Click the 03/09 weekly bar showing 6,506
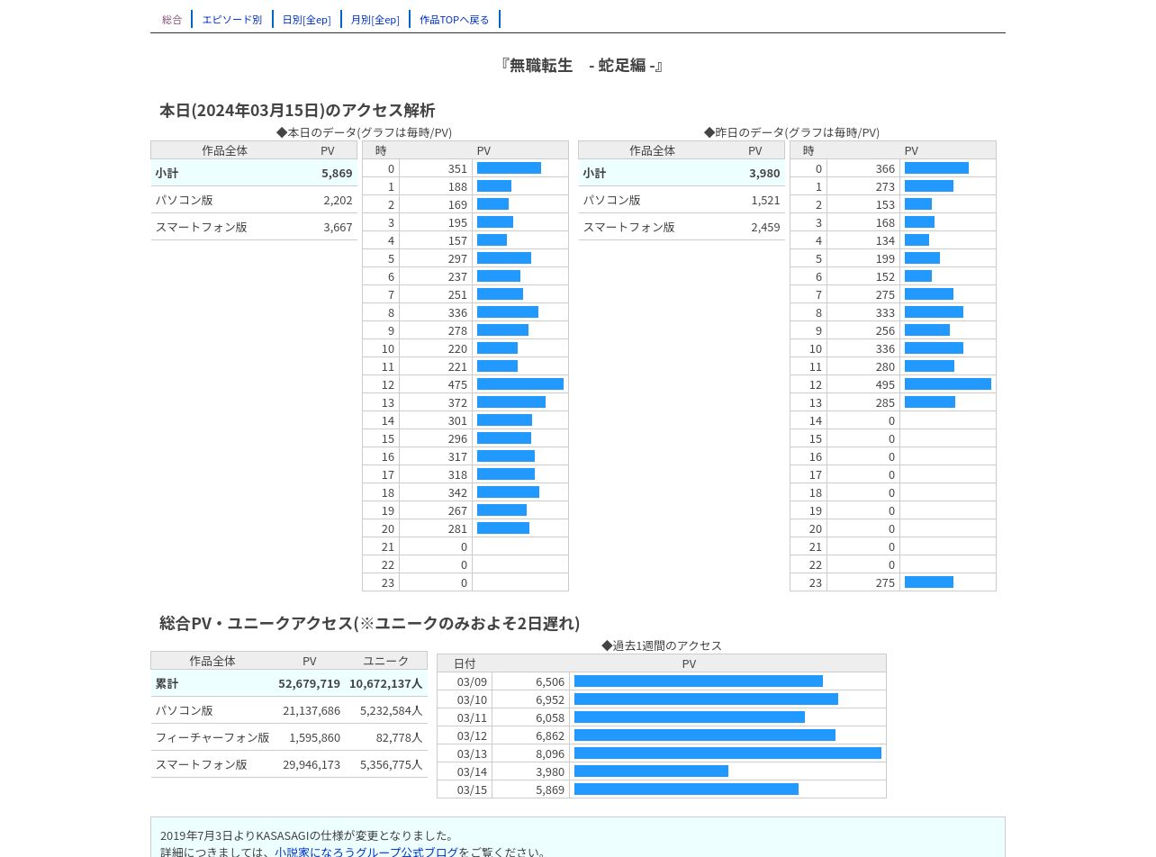 (699, 681)
